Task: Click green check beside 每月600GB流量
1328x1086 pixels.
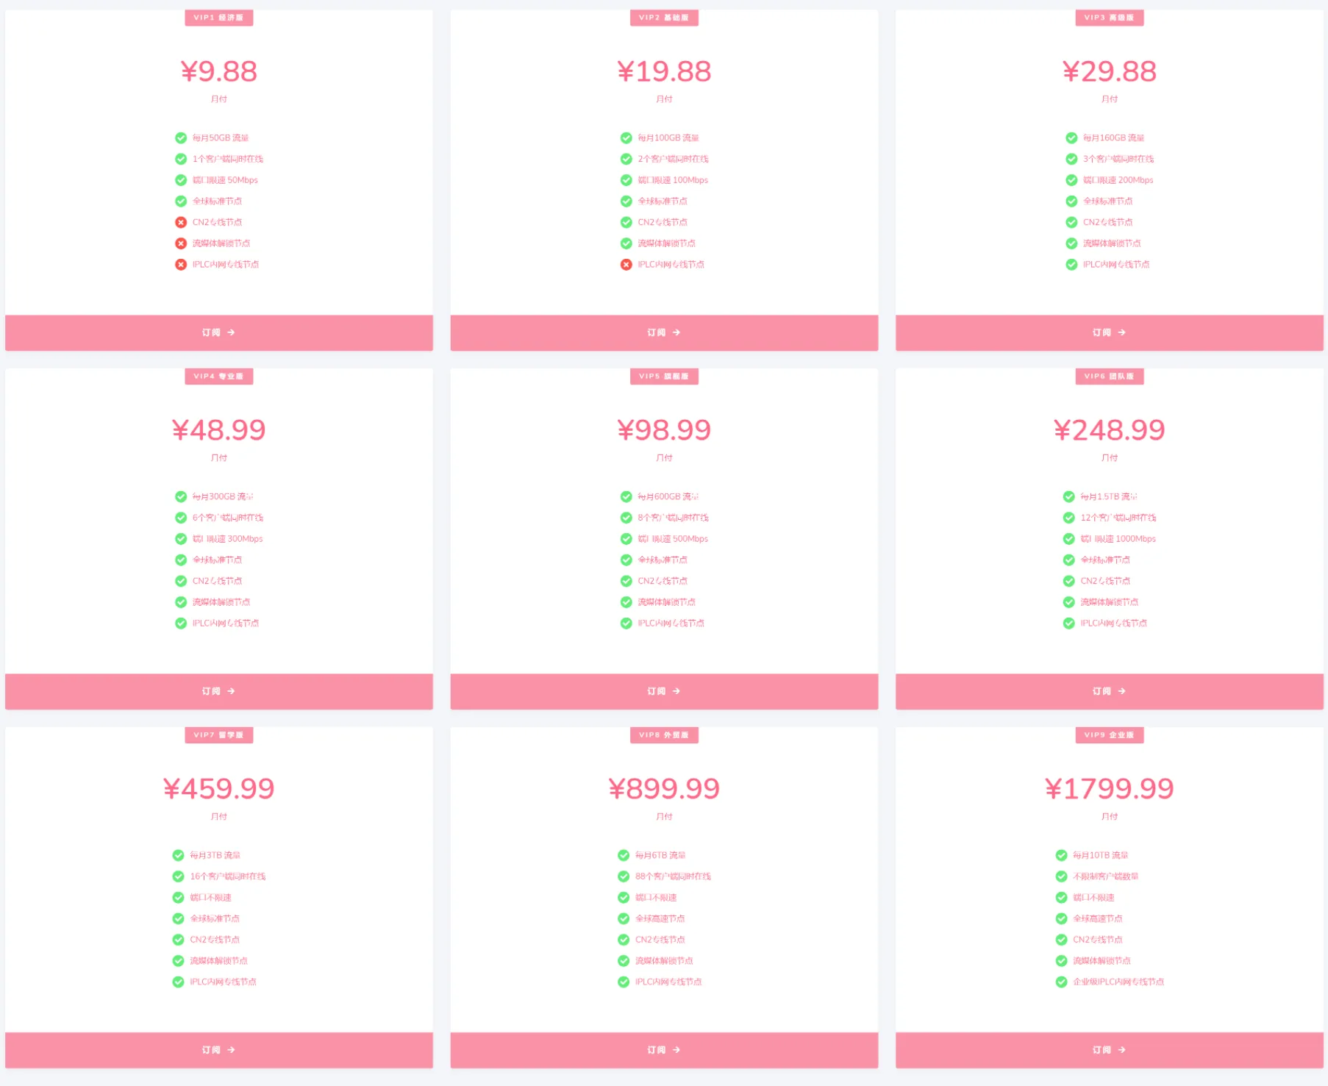Action: 626,497
